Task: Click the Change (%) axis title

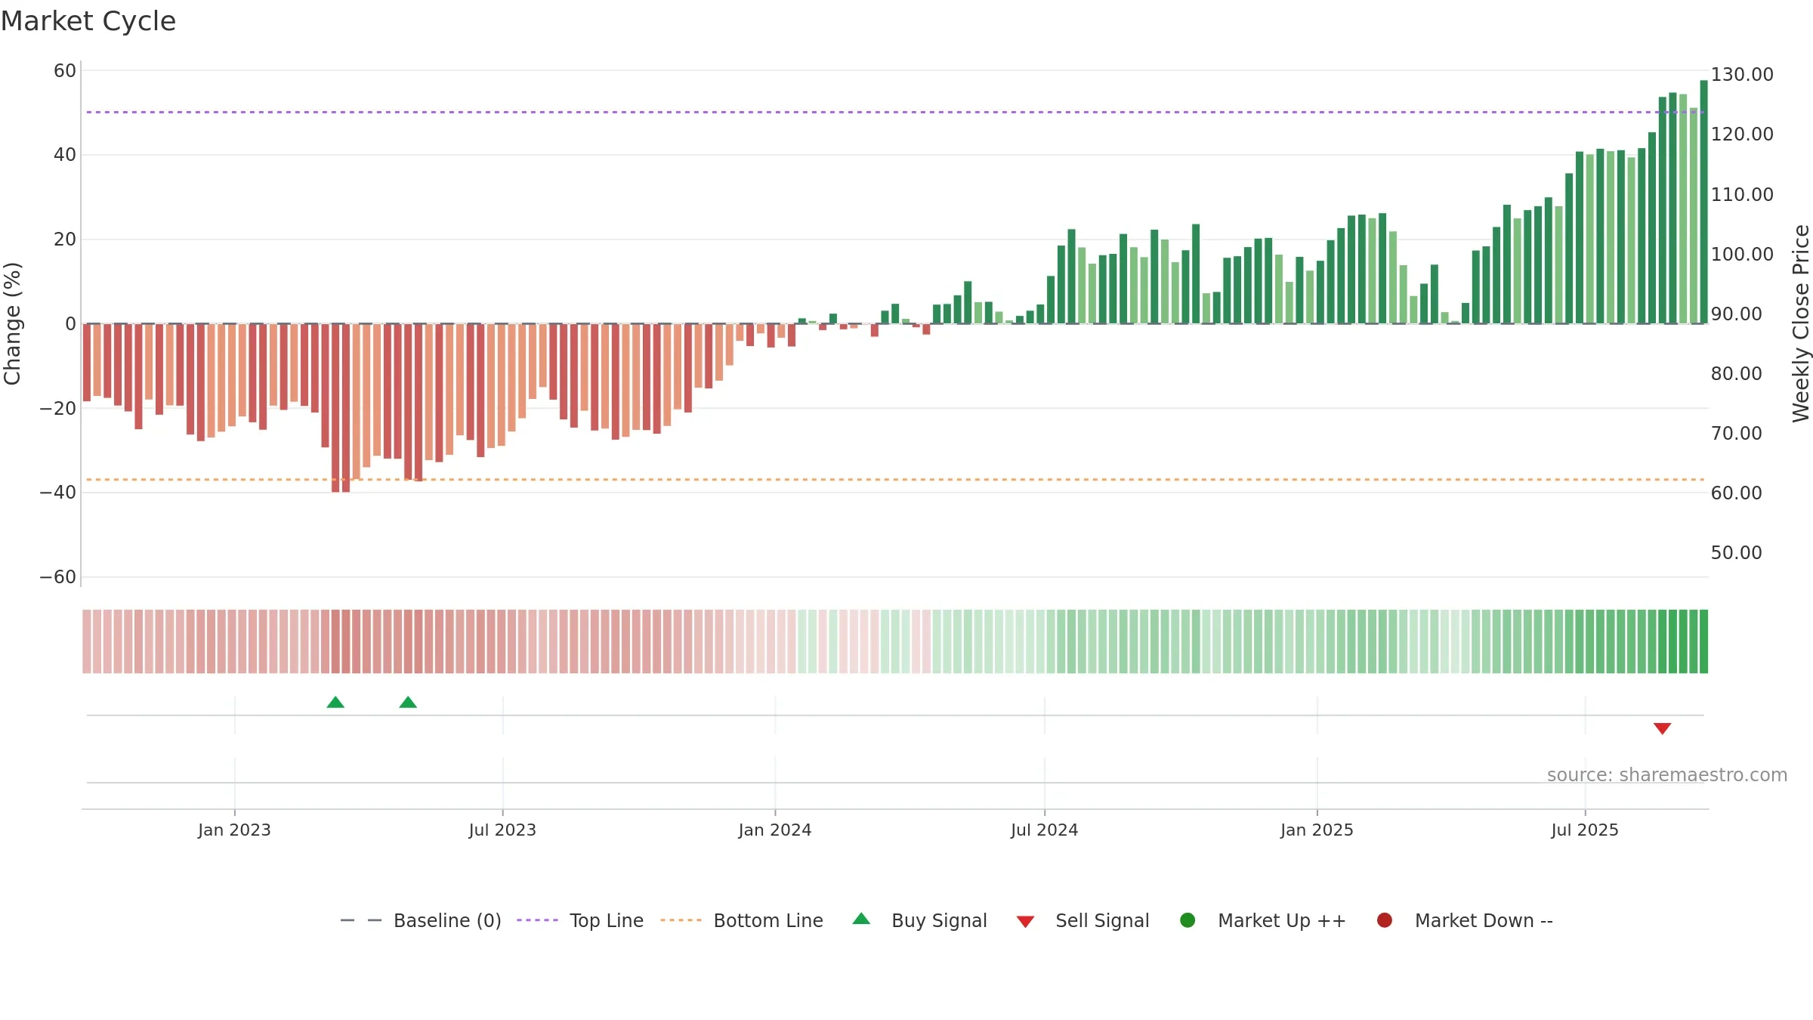Action: coord(13,323)
